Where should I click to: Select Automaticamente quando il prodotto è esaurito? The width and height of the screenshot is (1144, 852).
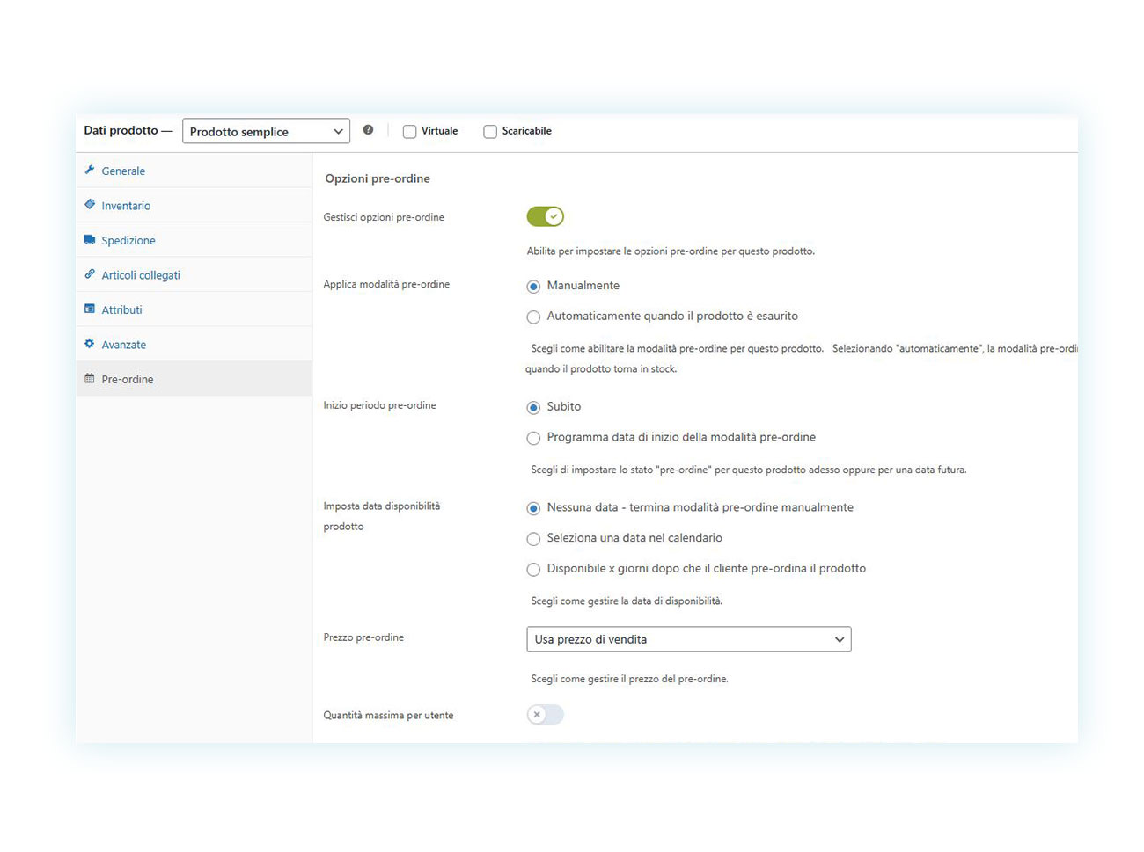[533, 317]
